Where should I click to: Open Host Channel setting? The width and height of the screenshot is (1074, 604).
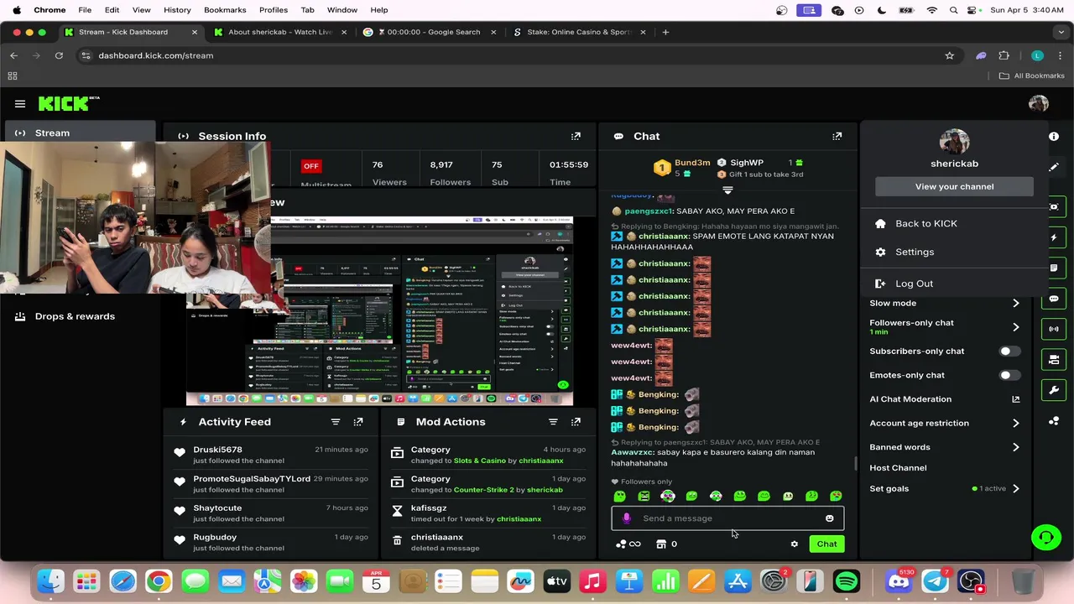(x=898, y=468)
